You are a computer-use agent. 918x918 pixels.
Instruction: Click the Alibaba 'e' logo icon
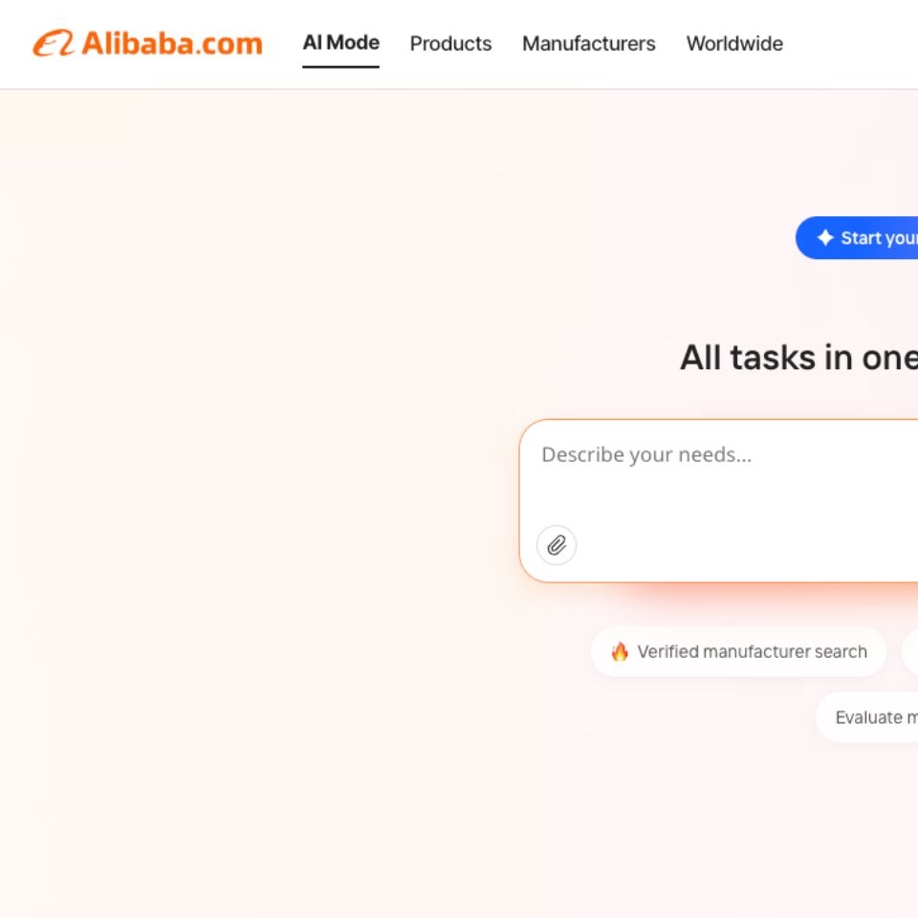click(x=55, y=43)
